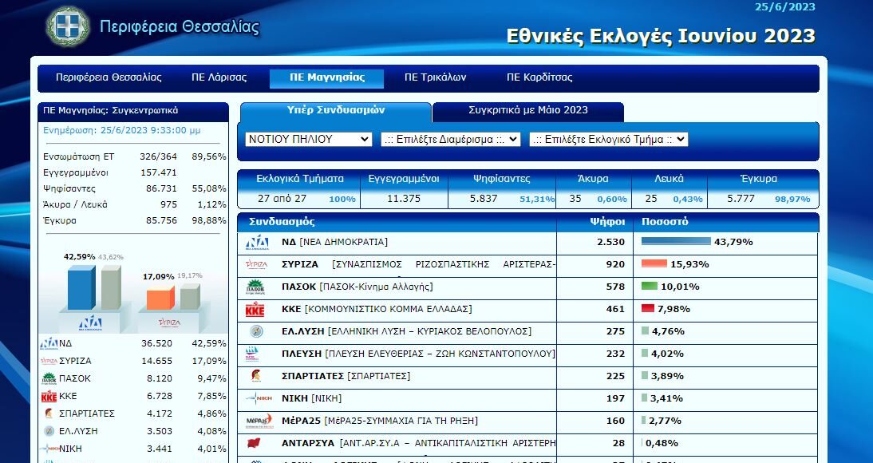Open the Επιλέξτε Διαμέρισμα dropdown
The width and height of the screenshot is (873, 463).
pyautogui.click(x=451, y=139)
